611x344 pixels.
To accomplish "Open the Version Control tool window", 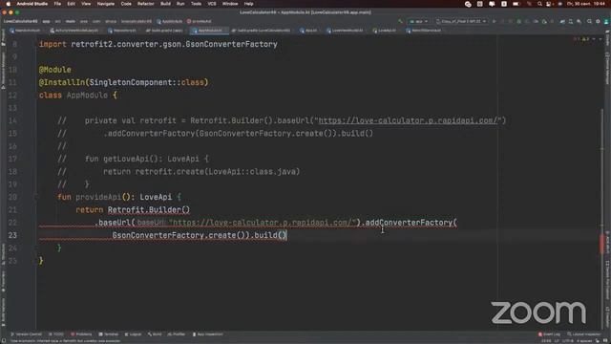I will (26, 334).
